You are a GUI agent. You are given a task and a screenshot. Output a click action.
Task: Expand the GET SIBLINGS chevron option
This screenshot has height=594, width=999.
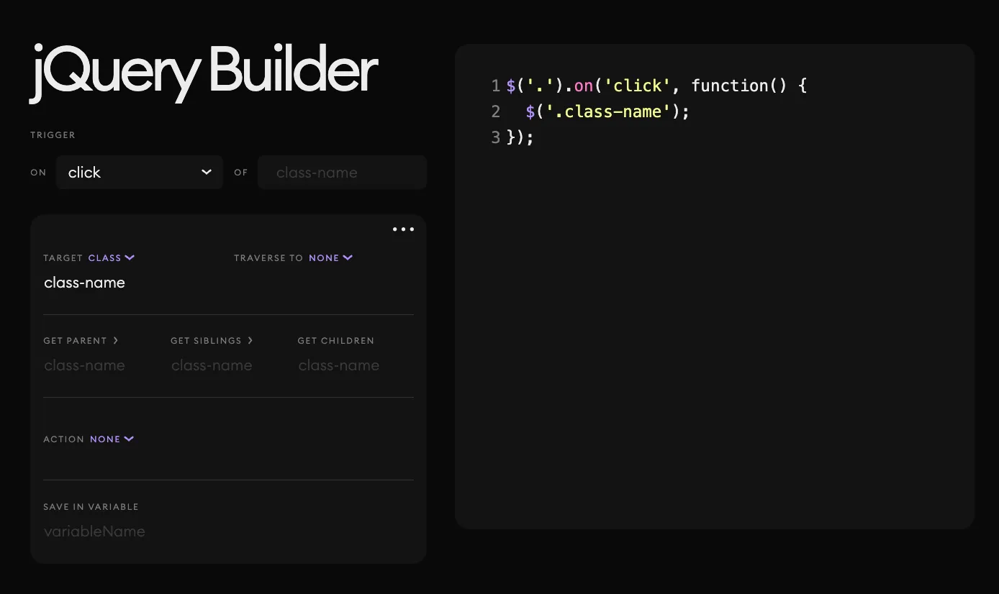pyautogui.click(x=250, y=340)
